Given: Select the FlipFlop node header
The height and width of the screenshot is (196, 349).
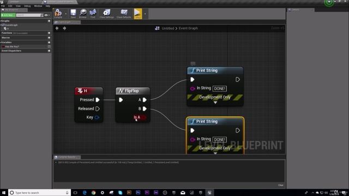Looking at the screenshot, I should tap(133, 91).
